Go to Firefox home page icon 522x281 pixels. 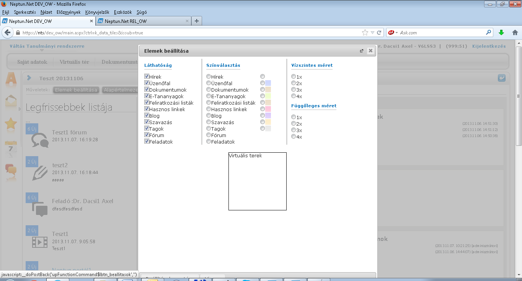pos(515,33)
